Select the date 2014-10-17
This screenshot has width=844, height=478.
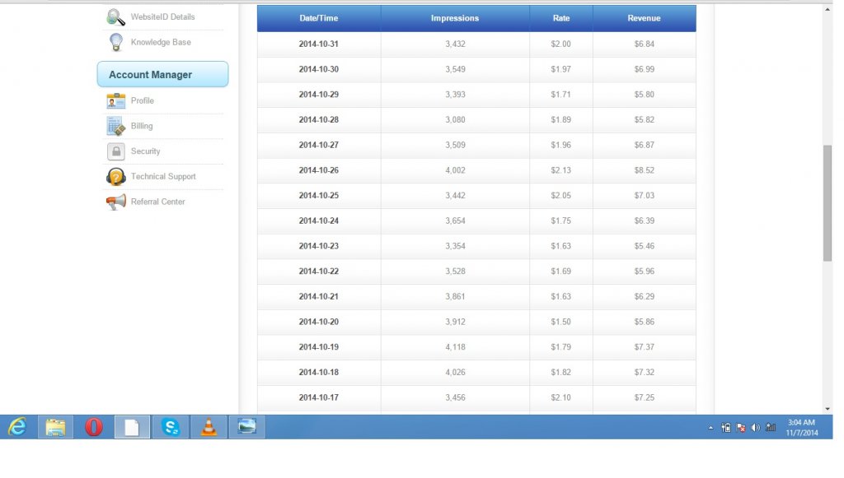(319, 397)
